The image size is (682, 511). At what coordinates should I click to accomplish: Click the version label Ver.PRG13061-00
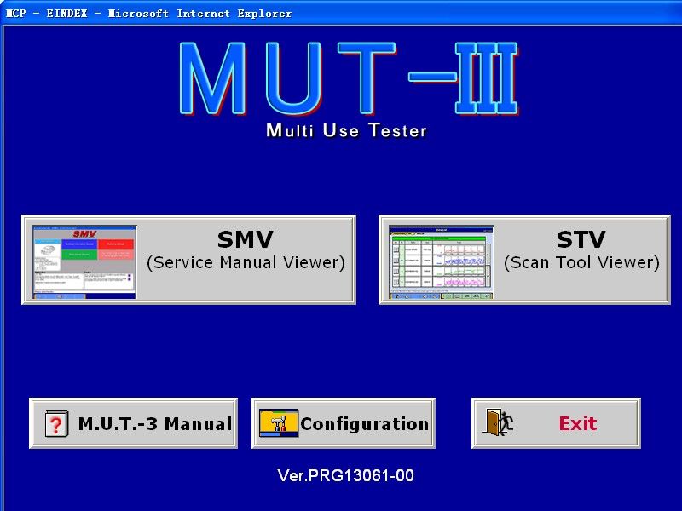[x=342, y=476]
